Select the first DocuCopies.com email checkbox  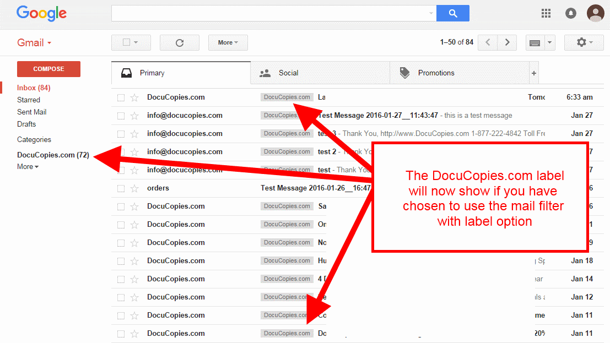coord(121,97)
